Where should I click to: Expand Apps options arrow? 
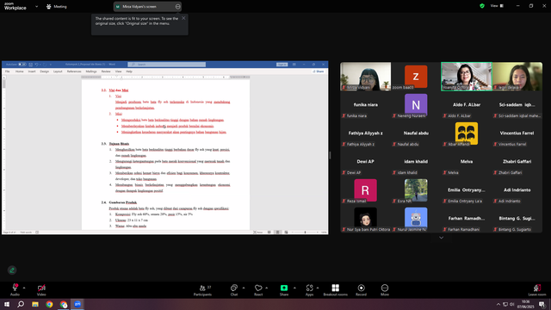[x=318, y=288]
